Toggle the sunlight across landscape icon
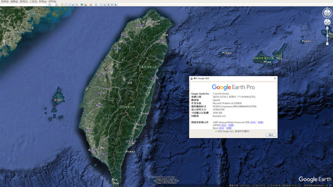333x187 pixels. pos(86,5)
